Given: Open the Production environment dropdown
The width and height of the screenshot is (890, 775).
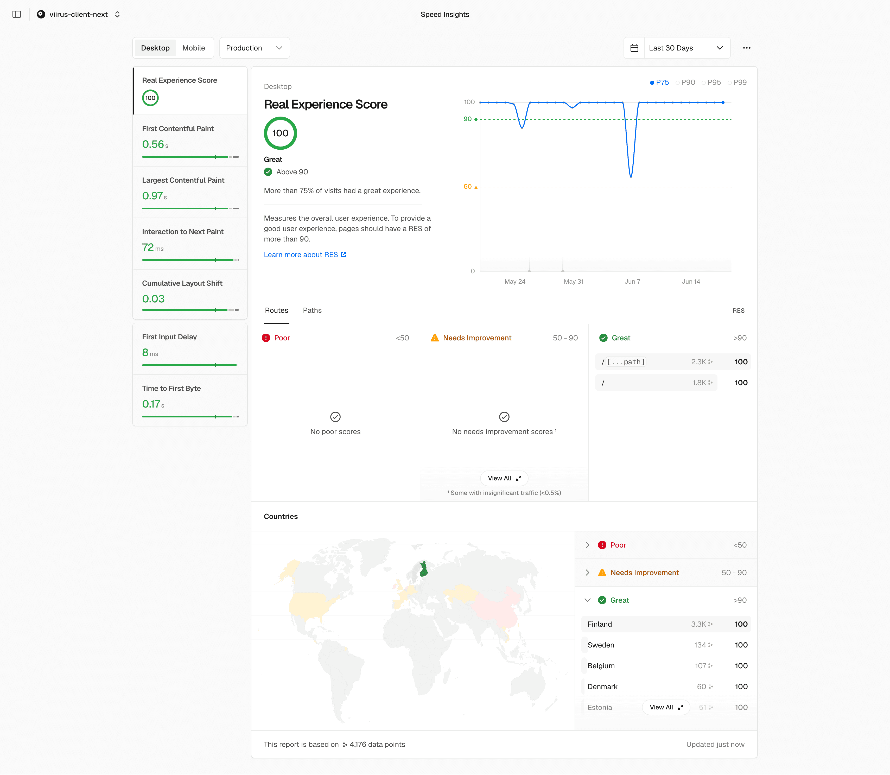Looking at the screenshot, I should click(255, 48).
